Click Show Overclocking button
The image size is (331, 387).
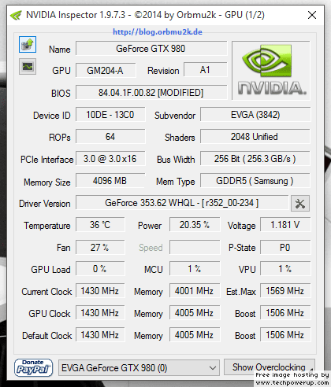point(270,367)
